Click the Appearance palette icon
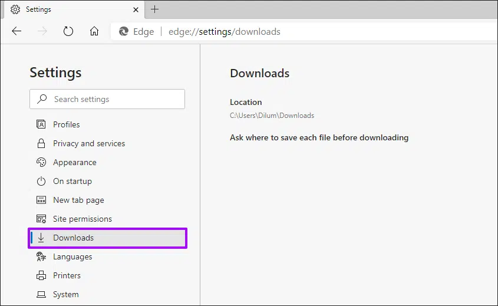The image size is (498, 306). [41, 162]
